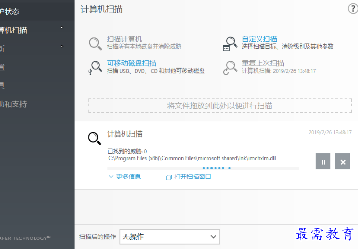Pause the running computer scan
Viewport: 358px width, 250px height.
[x=323, y=162]
